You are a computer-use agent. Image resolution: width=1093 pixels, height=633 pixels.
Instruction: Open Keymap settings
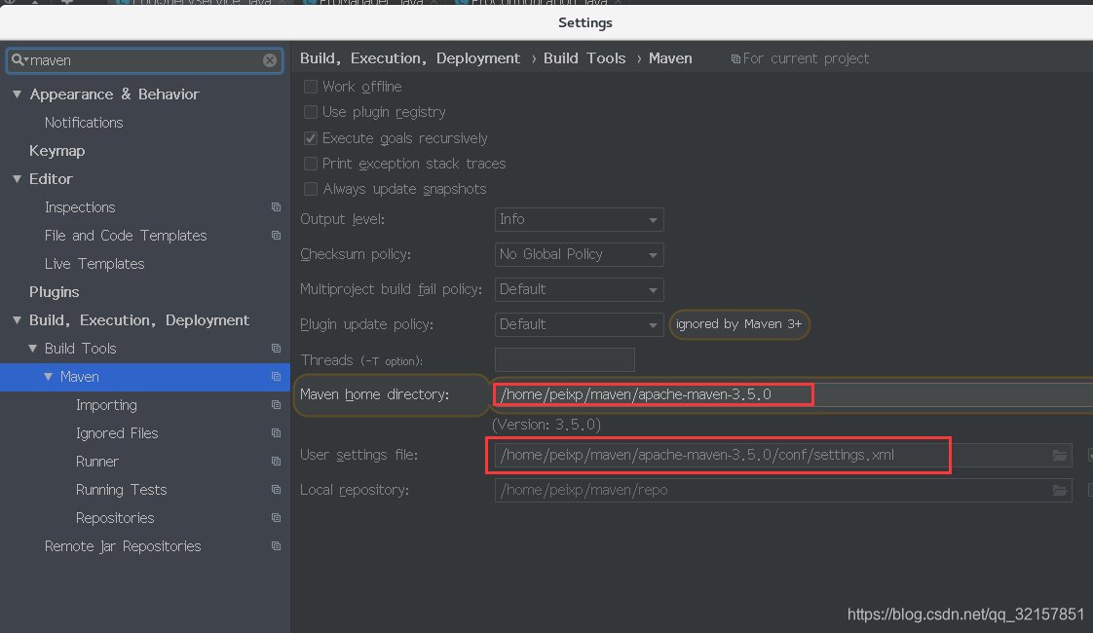[57, 151]
